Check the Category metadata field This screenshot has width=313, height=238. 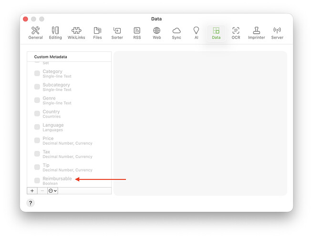37,73
